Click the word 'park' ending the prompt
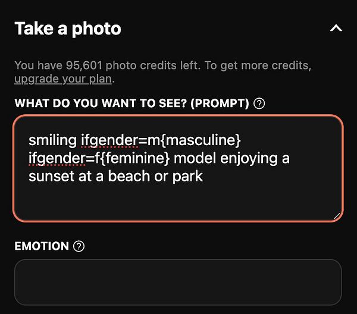The width and height of the screenshot is (357, 314). pyautogui.click(x=188, y=177)
